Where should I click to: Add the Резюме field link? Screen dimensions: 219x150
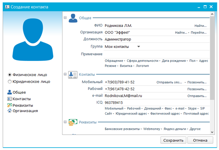coord(110,66)
